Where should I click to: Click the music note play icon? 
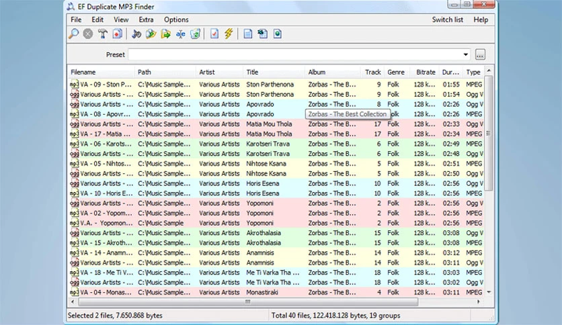(x=136, y=34)
